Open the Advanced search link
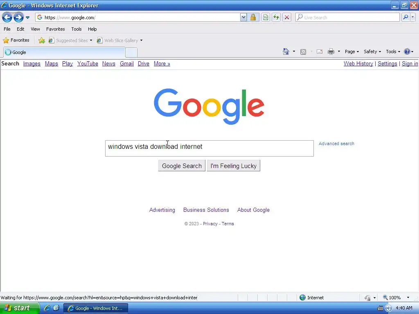This screenshot has height=314, width=419. coord(336,144)
